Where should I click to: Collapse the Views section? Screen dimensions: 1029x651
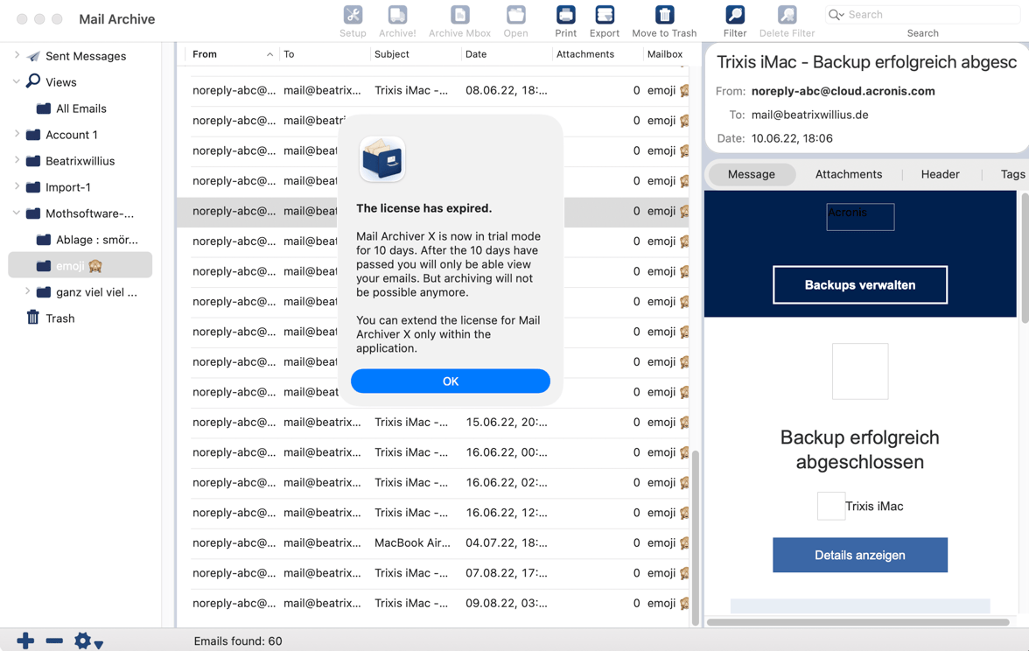[x=17, y=82]
